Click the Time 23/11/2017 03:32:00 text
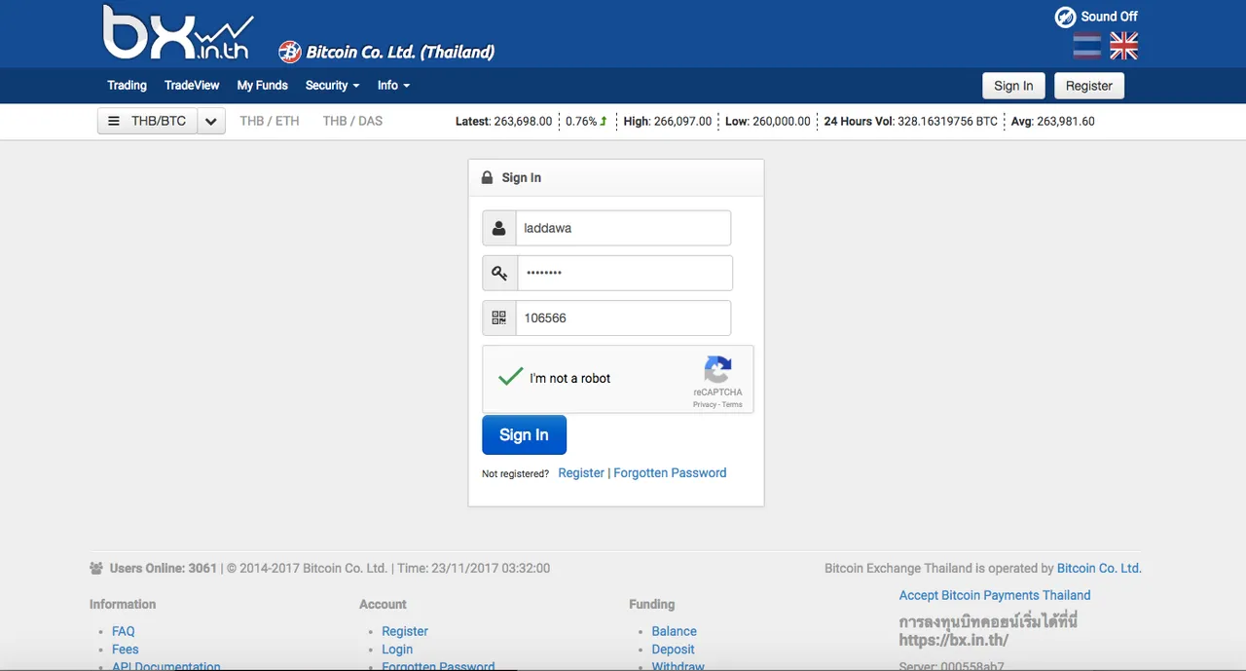The image size is (1246, 671). 474,568
